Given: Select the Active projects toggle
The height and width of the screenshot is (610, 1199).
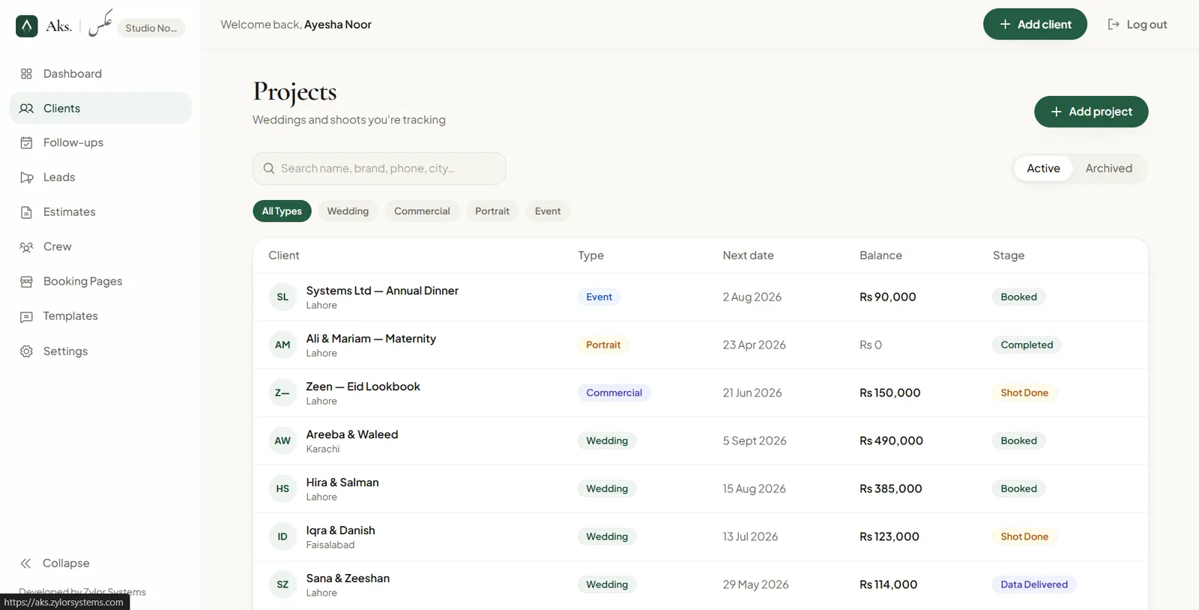Looking at the screenshot, I should click(x=1043, y=169).
